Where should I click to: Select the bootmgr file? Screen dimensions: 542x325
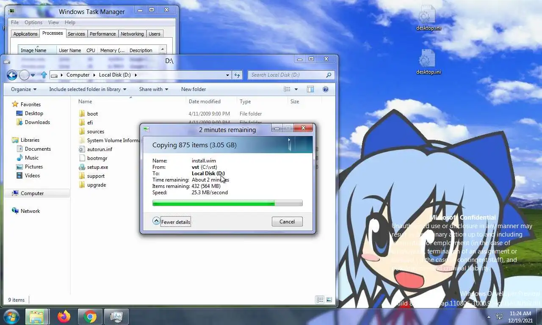coord(97,158)
